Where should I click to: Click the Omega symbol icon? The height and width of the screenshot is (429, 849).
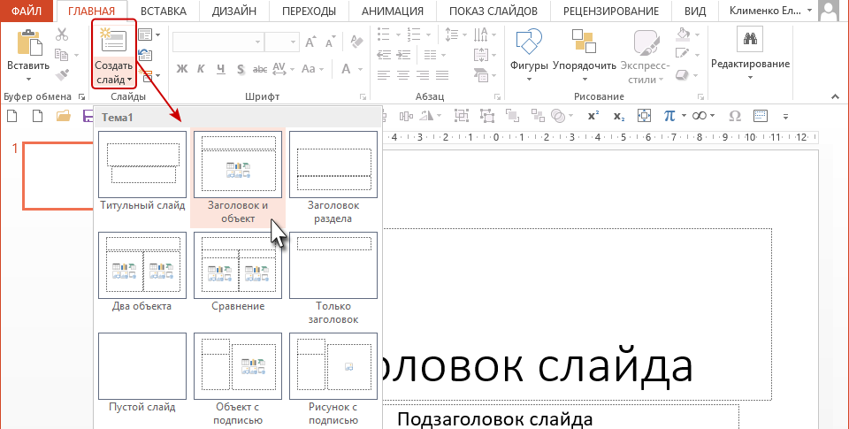click(x=735, y=116)
